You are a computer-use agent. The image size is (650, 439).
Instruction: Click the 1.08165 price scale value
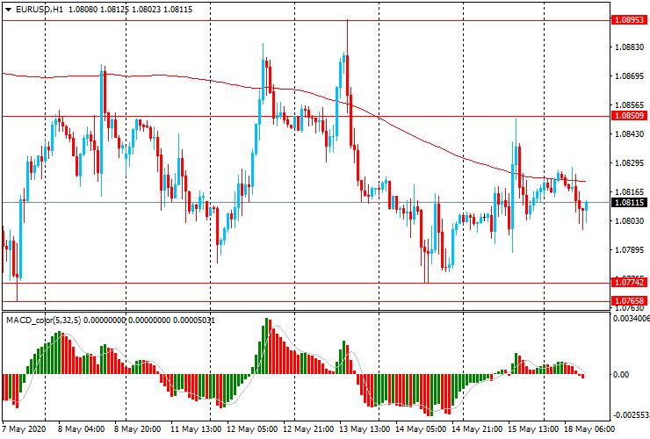click(x=629, y=192)
